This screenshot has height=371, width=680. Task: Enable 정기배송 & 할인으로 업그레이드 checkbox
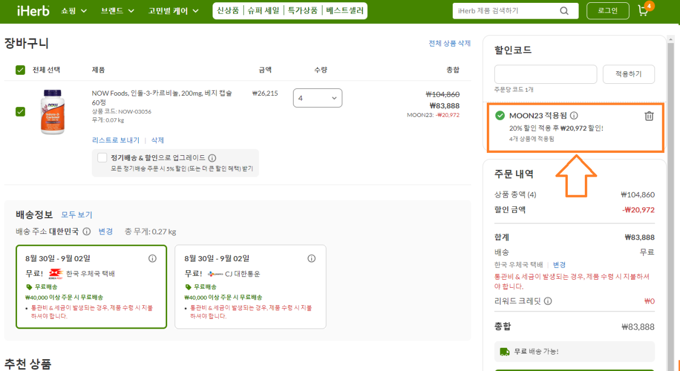[x=102, y=157]
